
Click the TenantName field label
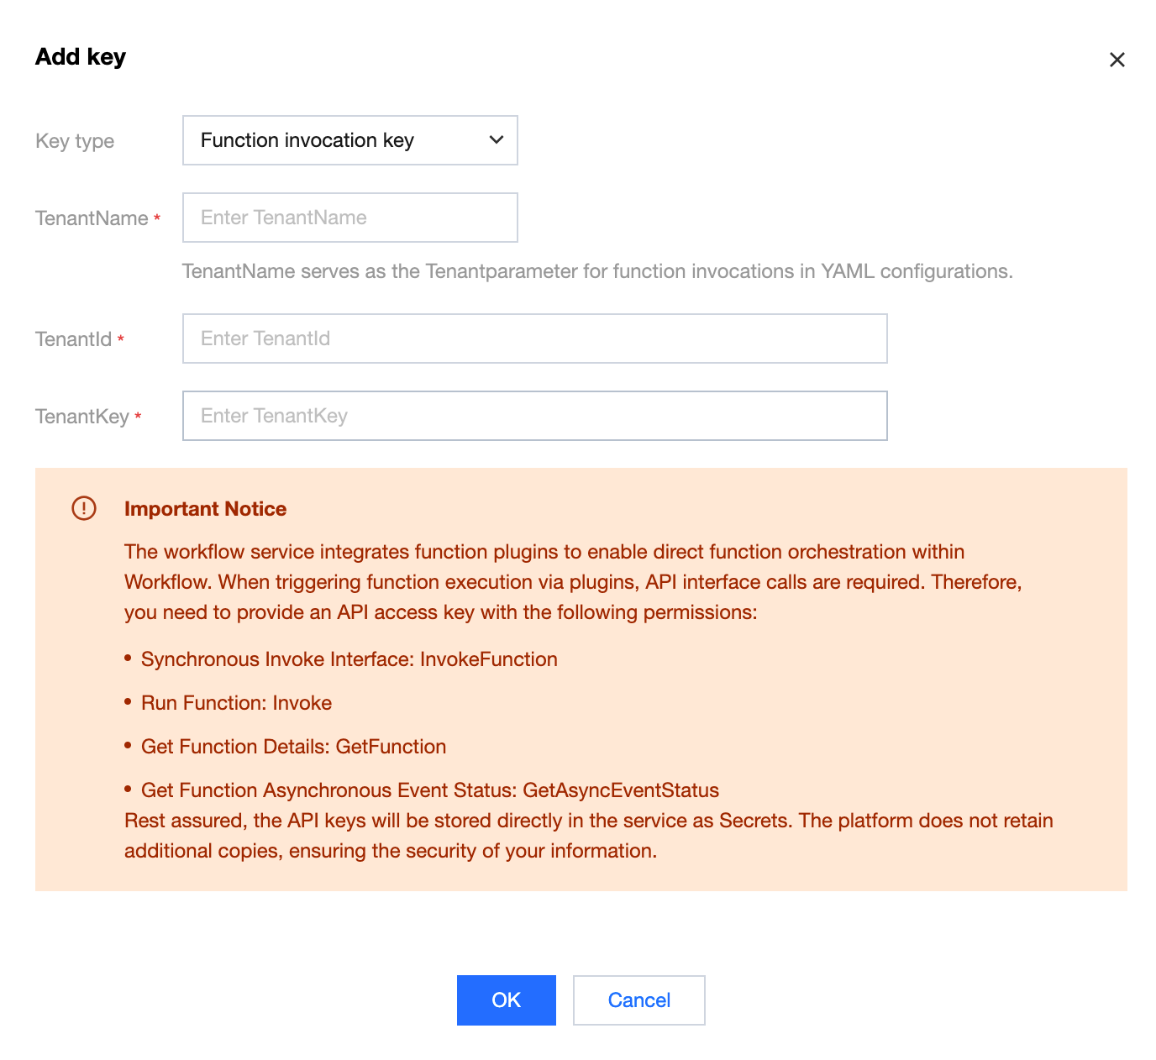click(x=92, y=218)
